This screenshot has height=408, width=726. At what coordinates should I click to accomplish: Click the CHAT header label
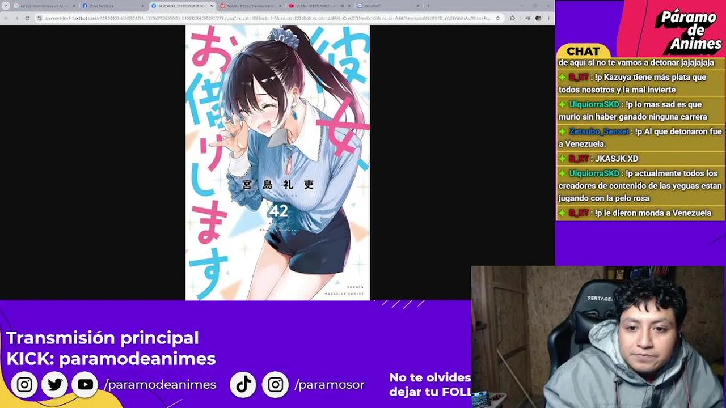pyautogui.click(x=583, y=51)
